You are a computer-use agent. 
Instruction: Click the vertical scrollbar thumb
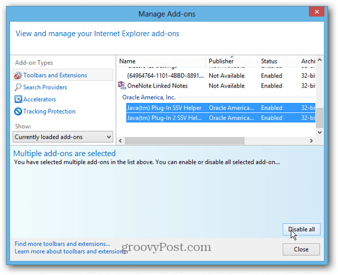(320, 118)
